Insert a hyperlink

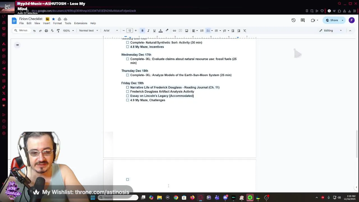point(174,31)
